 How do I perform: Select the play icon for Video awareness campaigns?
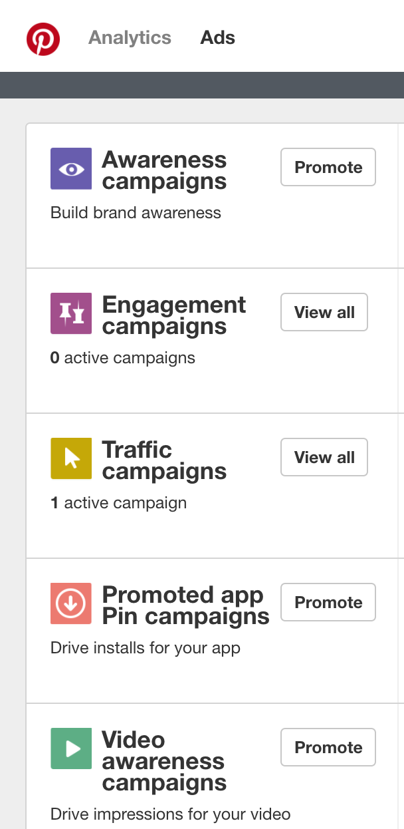pyautogui.click(x=70, y=748)
